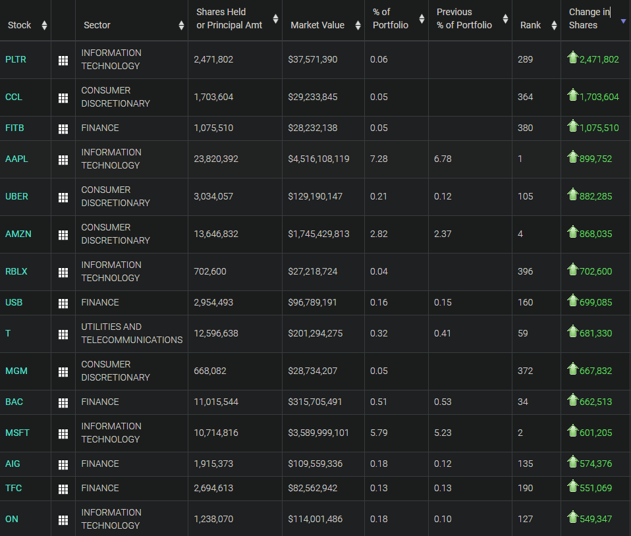This screenshot has height=536, width=631.
Task: Open the MGM stock link
Action: pos(16,371)
